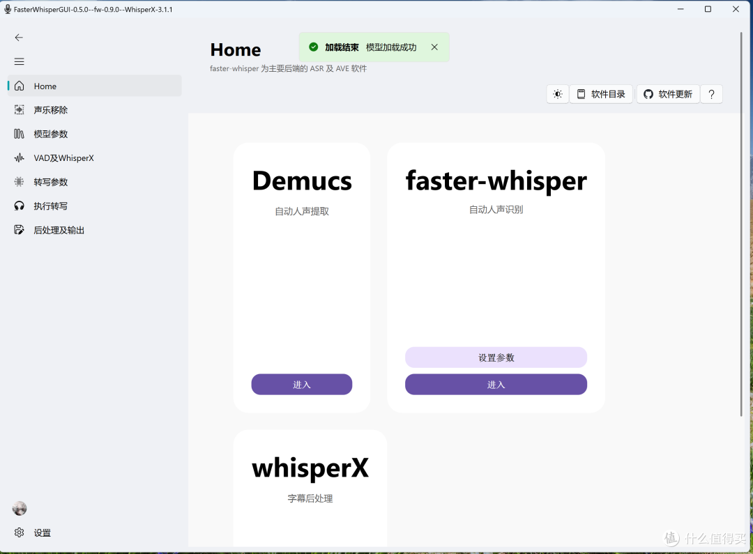Click the faster-whisper card title
The image size is (753, 554).
point(496,181)
